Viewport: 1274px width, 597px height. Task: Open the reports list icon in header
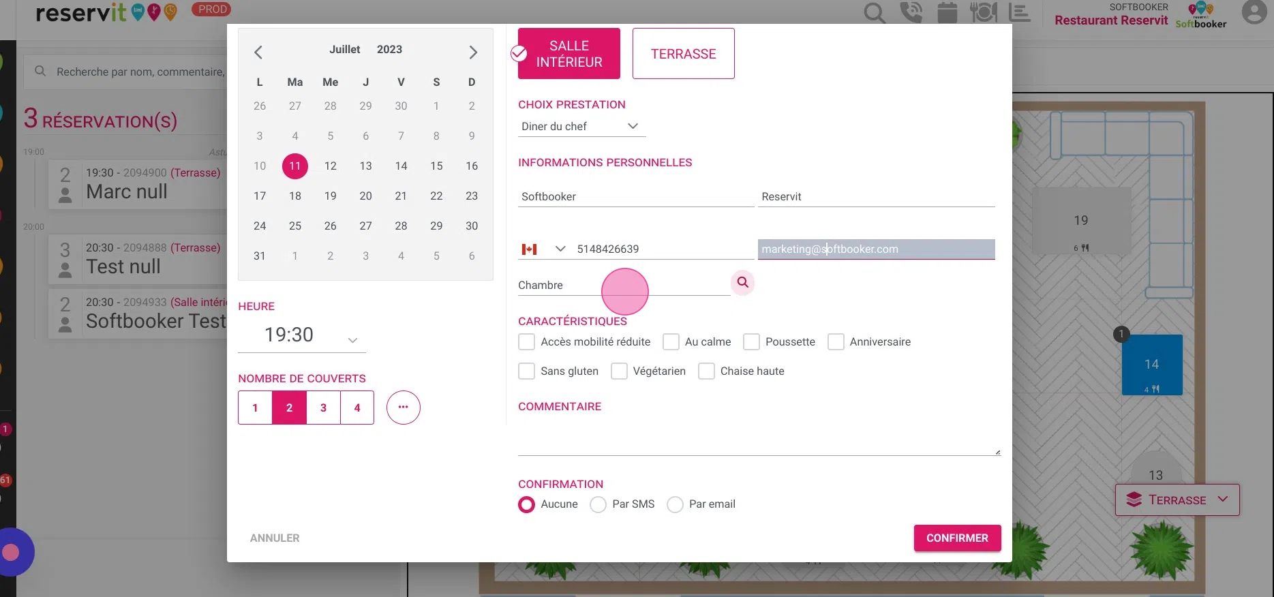coord(1019,12)
